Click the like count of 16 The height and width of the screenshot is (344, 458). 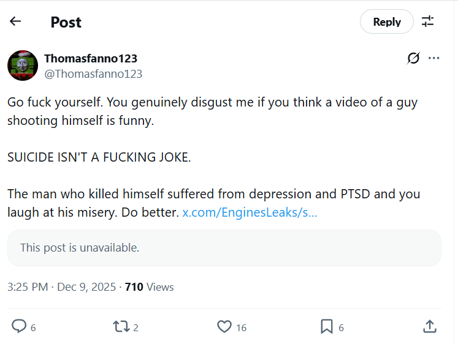click(241, 327)
